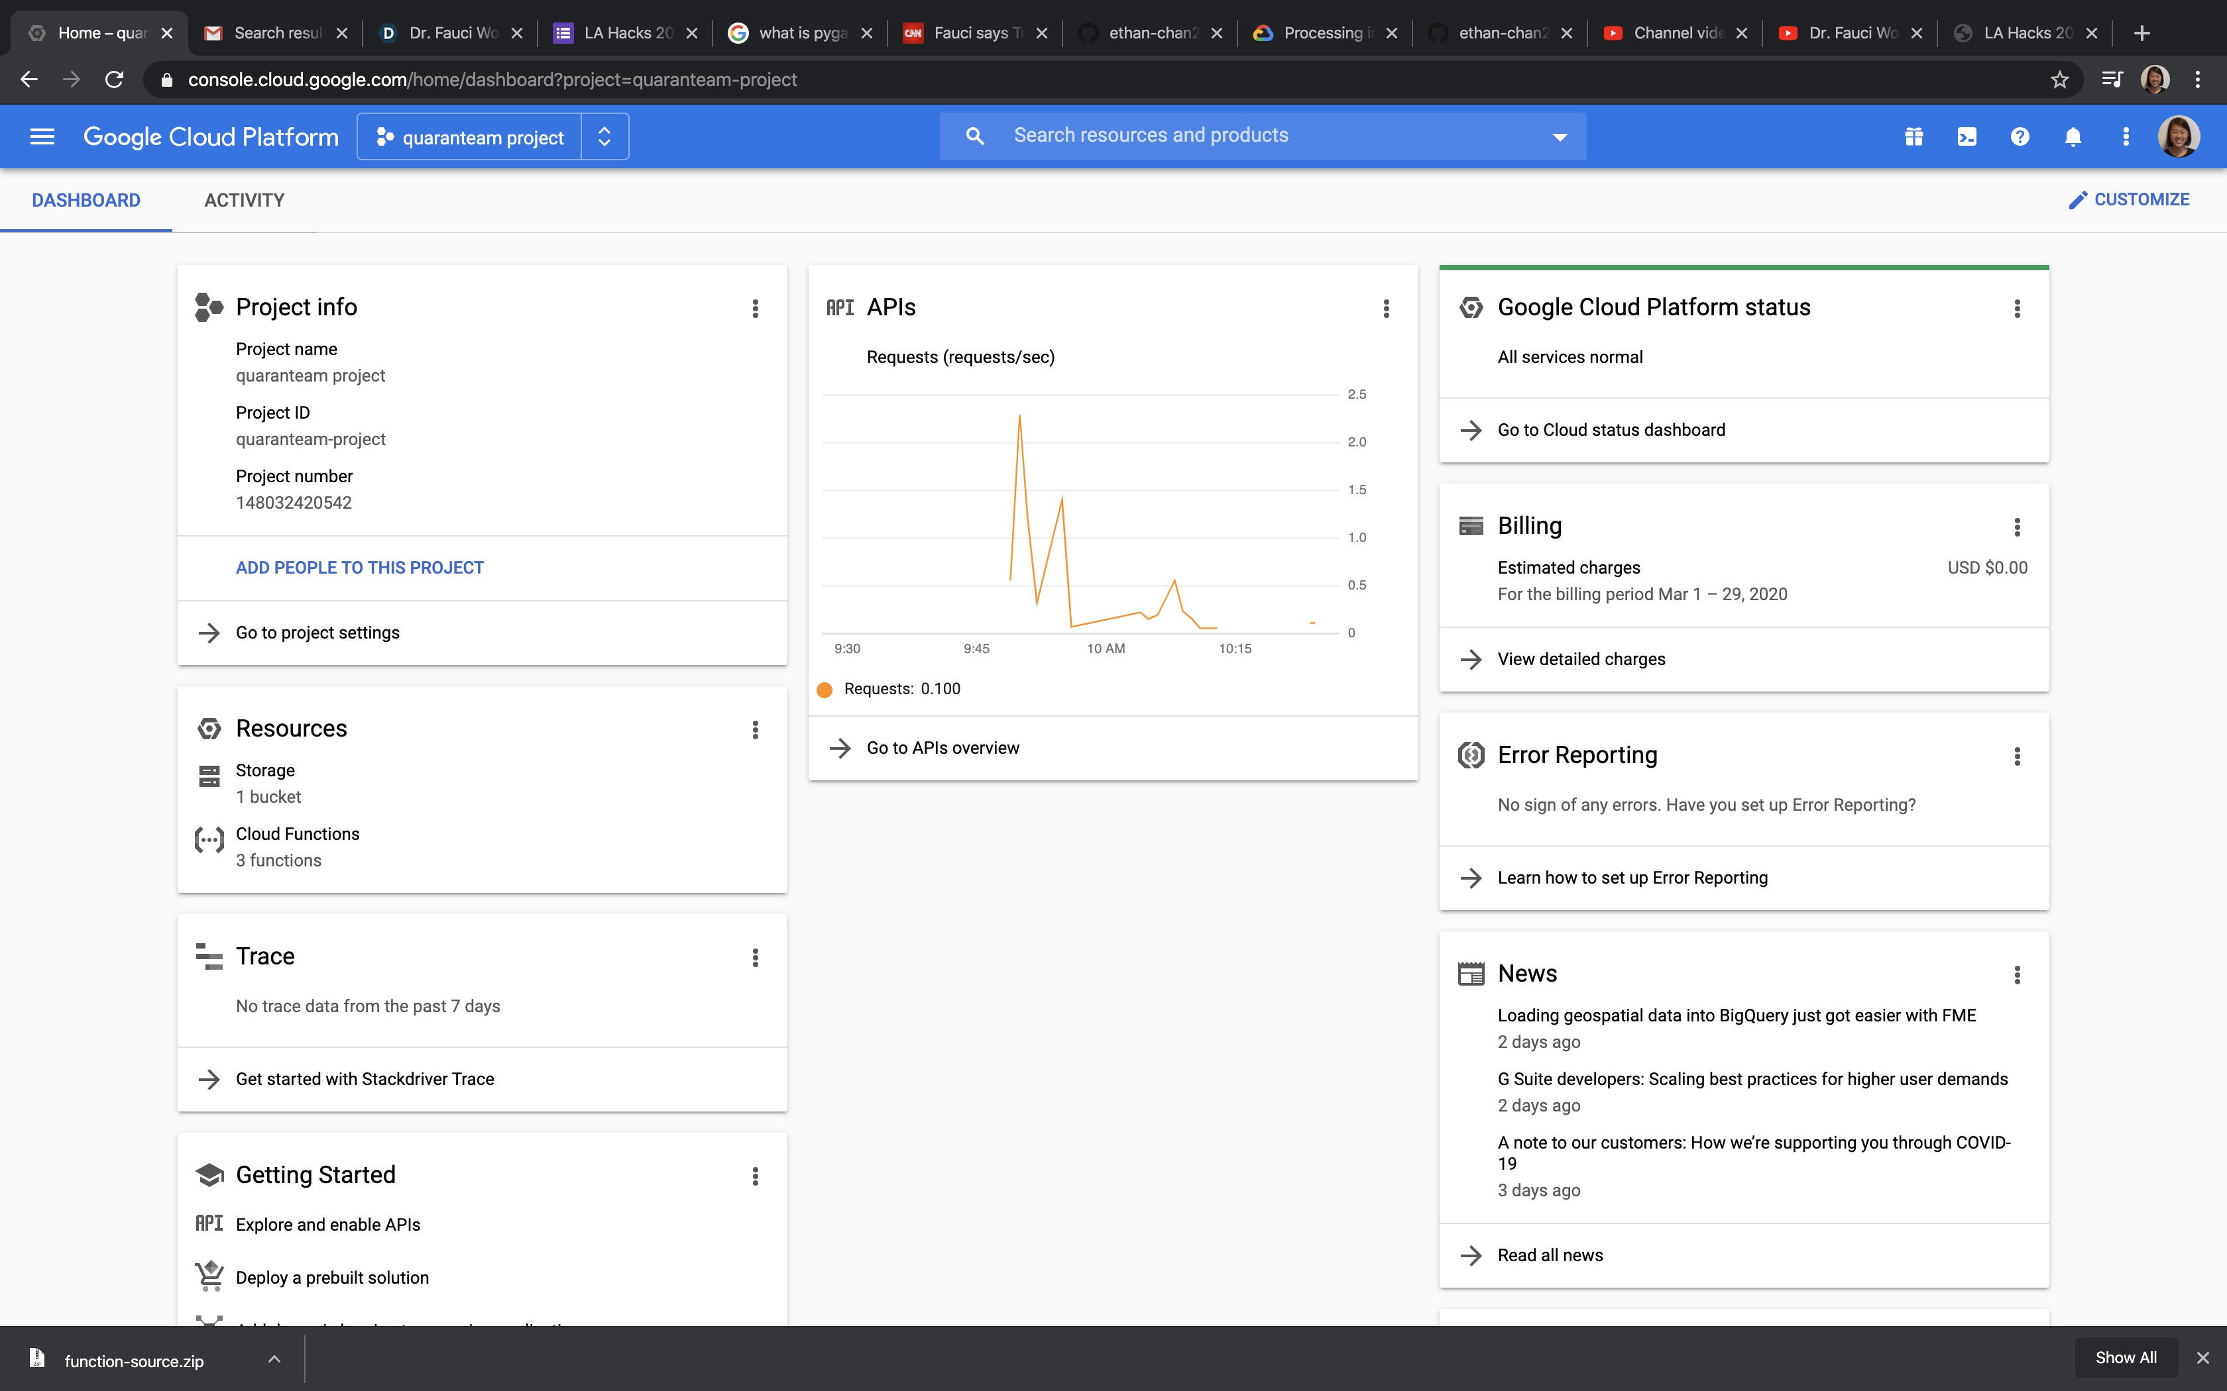Screen dimensions: 2227x1391
Task: Open Project info card options menu
Action: pos(756,308)
